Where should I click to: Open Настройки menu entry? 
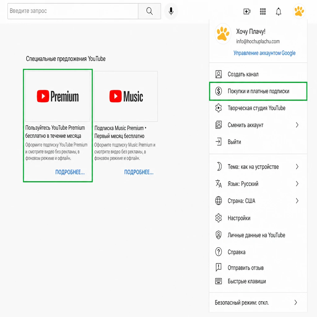point(258,218)
